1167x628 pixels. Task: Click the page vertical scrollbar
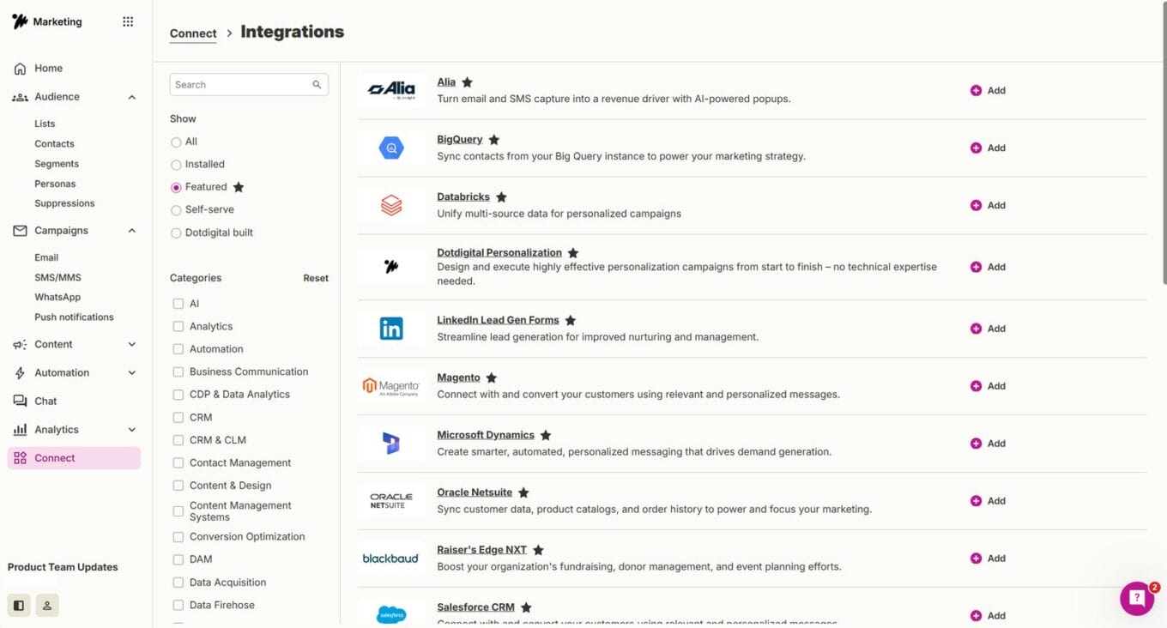(x=1163, y=142)
